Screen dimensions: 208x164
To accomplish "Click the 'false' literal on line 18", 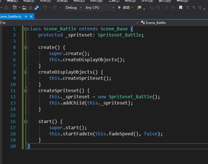I will click(151, 134).
